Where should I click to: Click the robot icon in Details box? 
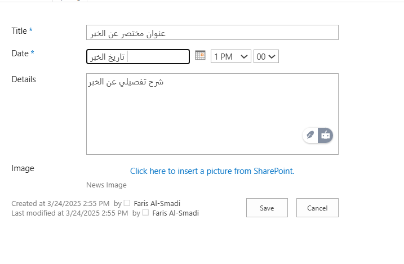click(x=326, y=135)
